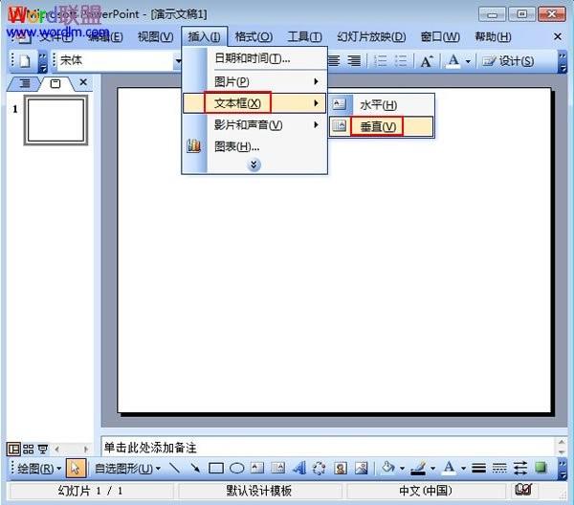Switch to the Outline tab in left pane
The height and width of the screenshot is (505, 574).
24,83
